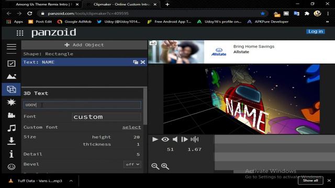
Task: Open the starburst effects sidebar icon
Action: point(12,102)
